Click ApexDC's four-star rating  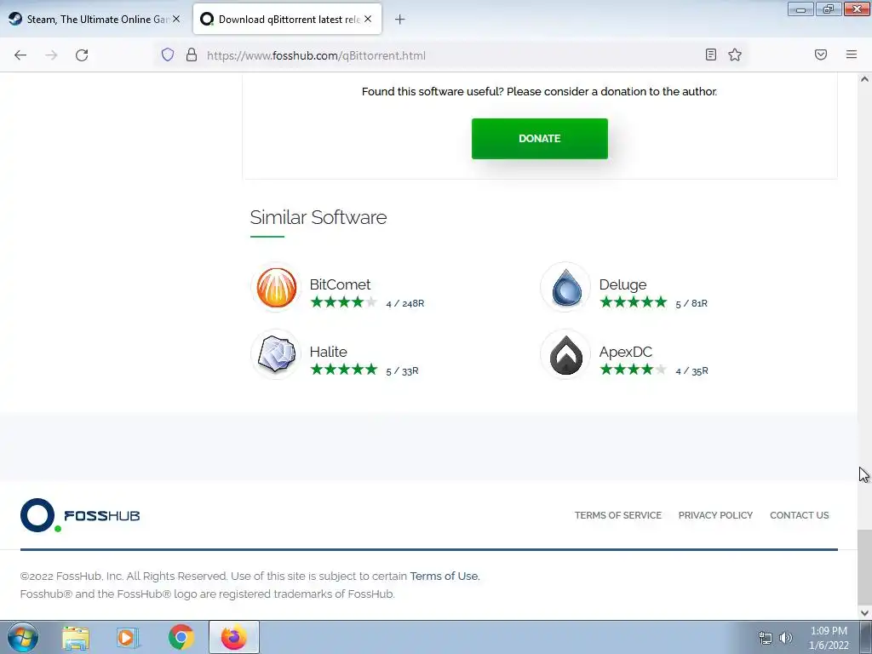click(x=633, y=370)
